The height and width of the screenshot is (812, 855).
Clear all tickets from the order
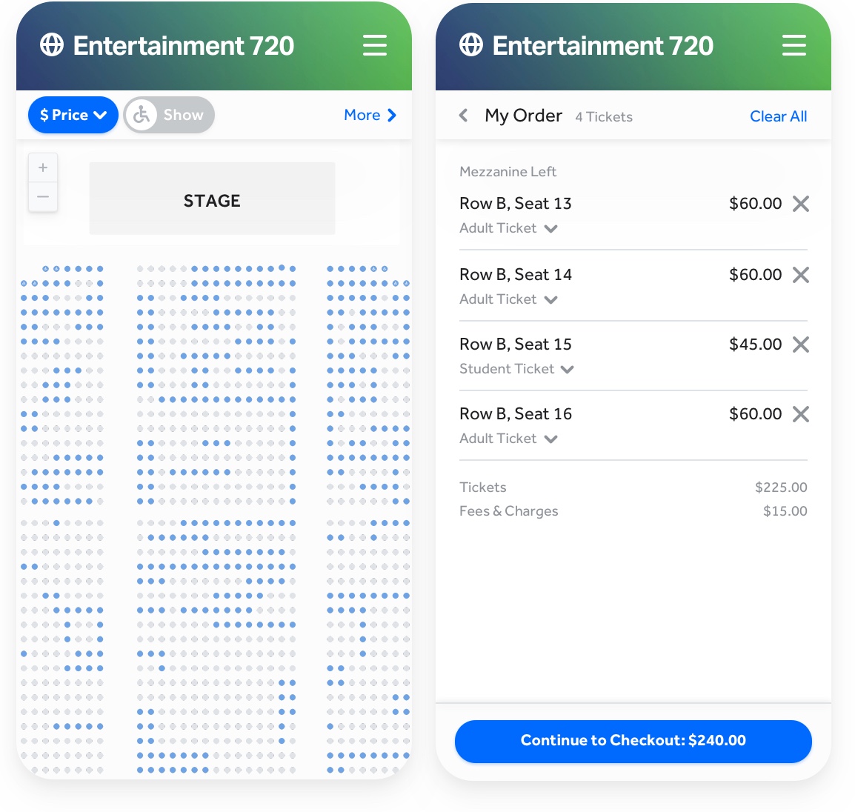[778, 116]
